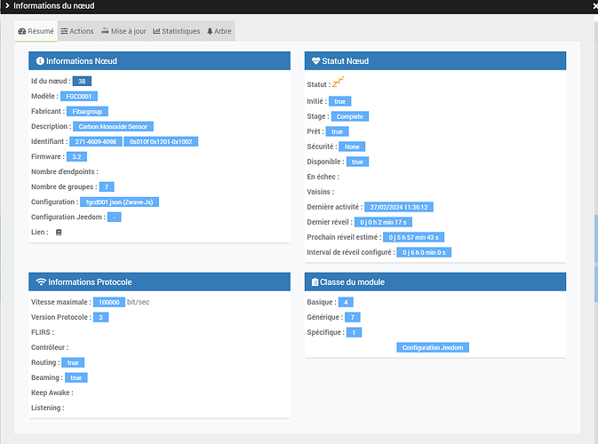Click the Statut Nœud panel header
This screenshot has width=598, height=444.
tap(435, 61)
